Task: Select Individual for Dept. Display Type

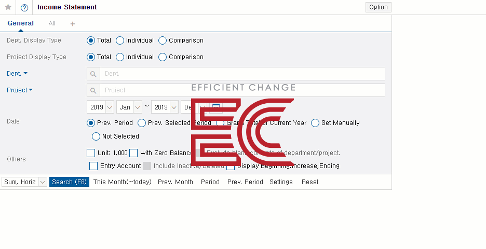Action: coord(120,40)
